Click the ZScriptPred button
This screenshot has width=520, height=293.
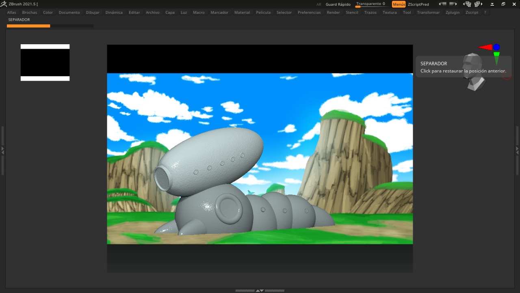tap(418, 4)
